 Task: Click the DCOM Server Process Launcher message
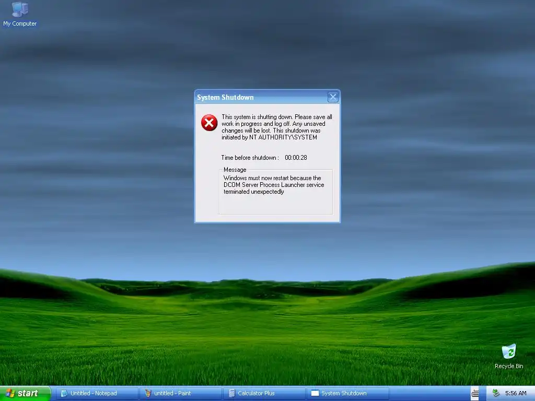(x=274, y=185)
